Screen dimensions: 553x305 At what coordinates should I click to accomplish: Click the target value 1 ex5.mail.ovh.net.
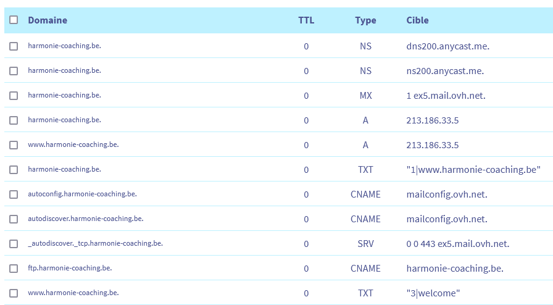(446, 96)
